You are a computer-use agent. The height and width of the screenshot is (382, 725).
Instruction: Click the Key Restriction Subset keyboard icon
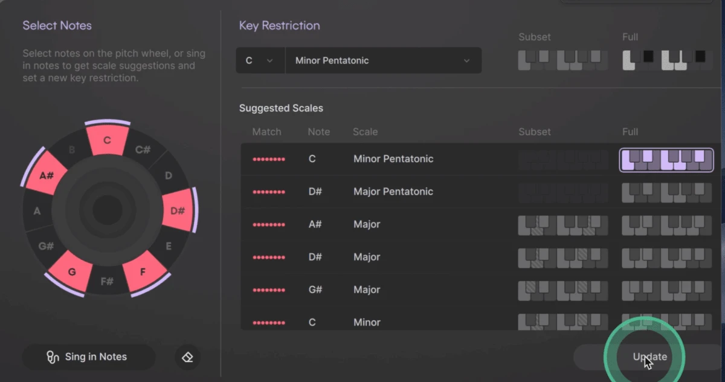[563, 60]
